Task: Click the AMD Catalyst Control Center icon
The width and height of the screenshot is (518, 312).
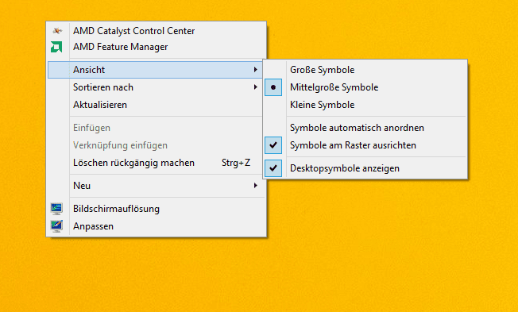Action: 57,31
